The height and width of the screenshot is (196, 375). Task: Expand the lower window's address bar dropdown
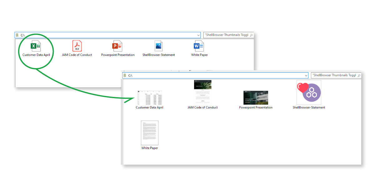tap(306, 76)
